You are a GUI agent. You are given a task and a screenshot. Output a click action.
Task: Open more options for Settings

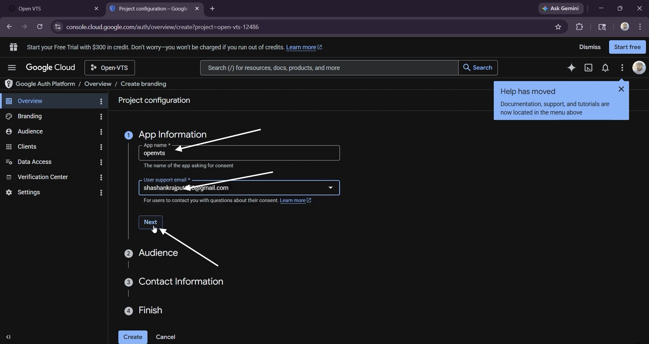pos(101,193)
